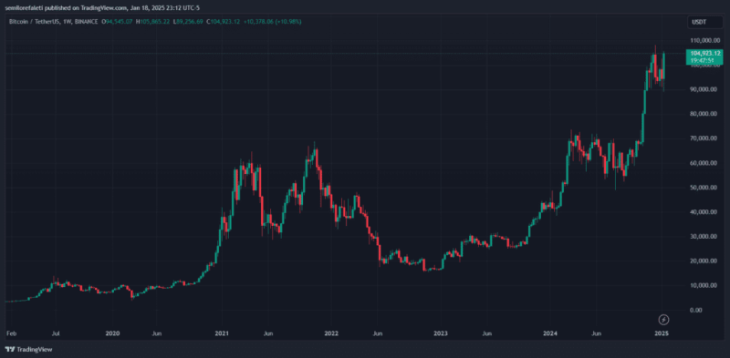The image size is (730, 358).
Task: Click the 30,000.00 price axis label
Action: [x=704, y=237]
